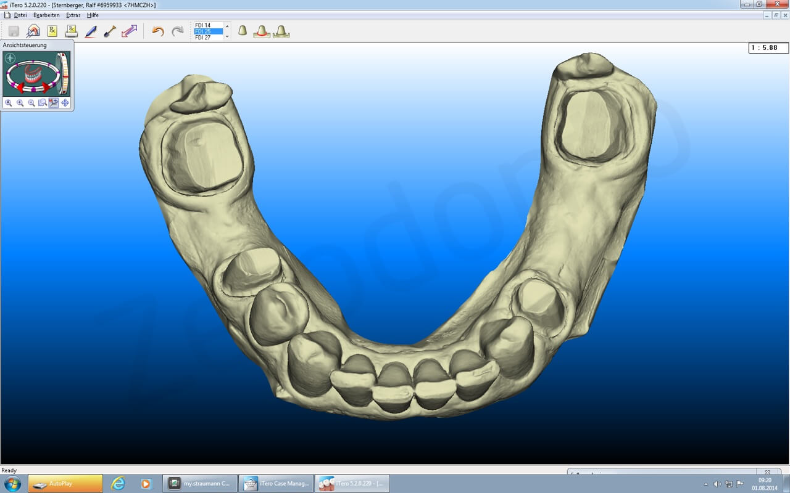Click the send scan envelope icon
790x493 pixels.
33,31
